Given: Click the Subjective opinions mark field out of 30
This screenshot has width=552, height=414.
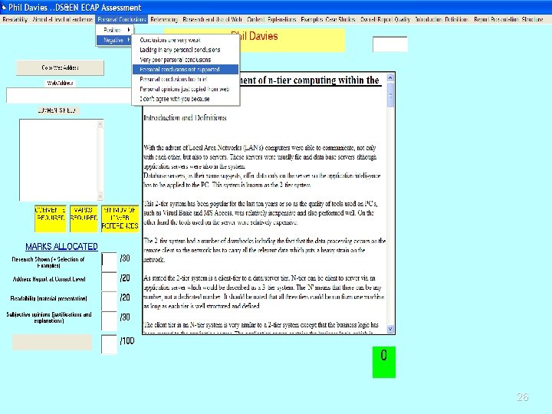Looking at the screenshot, I should pyautogui.click(x=109, y=320).
